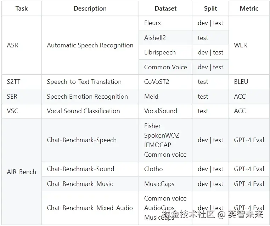Select the Clotho dataset cell
The image size is (270, 226).
[153, 169]
